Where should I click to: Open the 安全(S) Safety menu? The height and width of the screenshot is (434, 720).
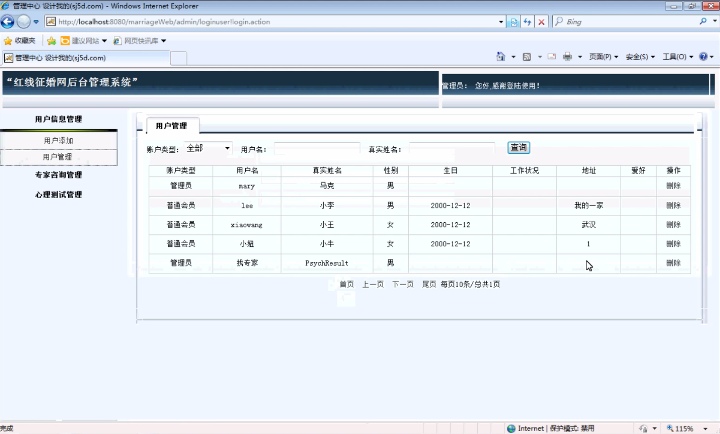click(640, 57)
